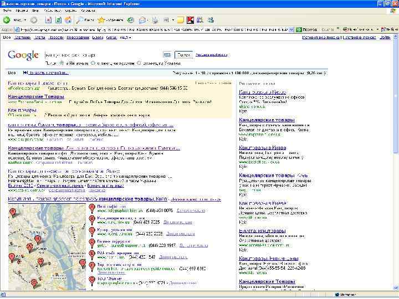Click the Print toolbar icon

tap(155, 20)
